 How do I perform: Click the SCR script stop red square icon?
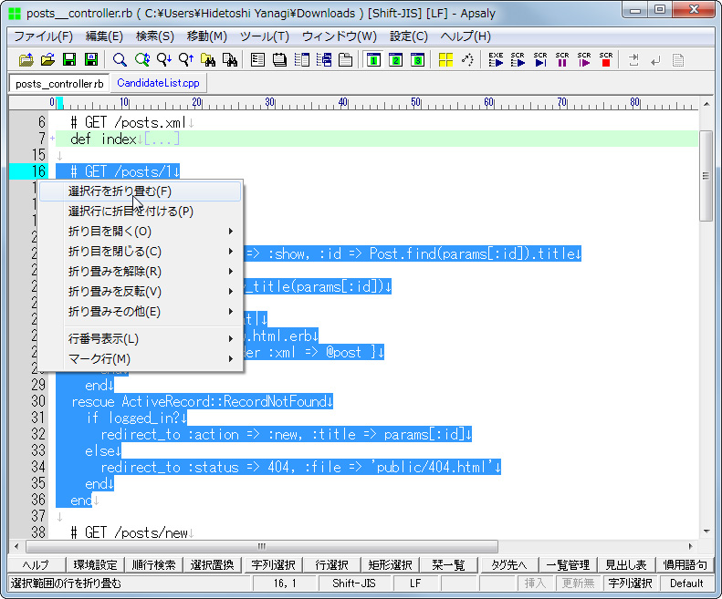[x=606, y=60]
